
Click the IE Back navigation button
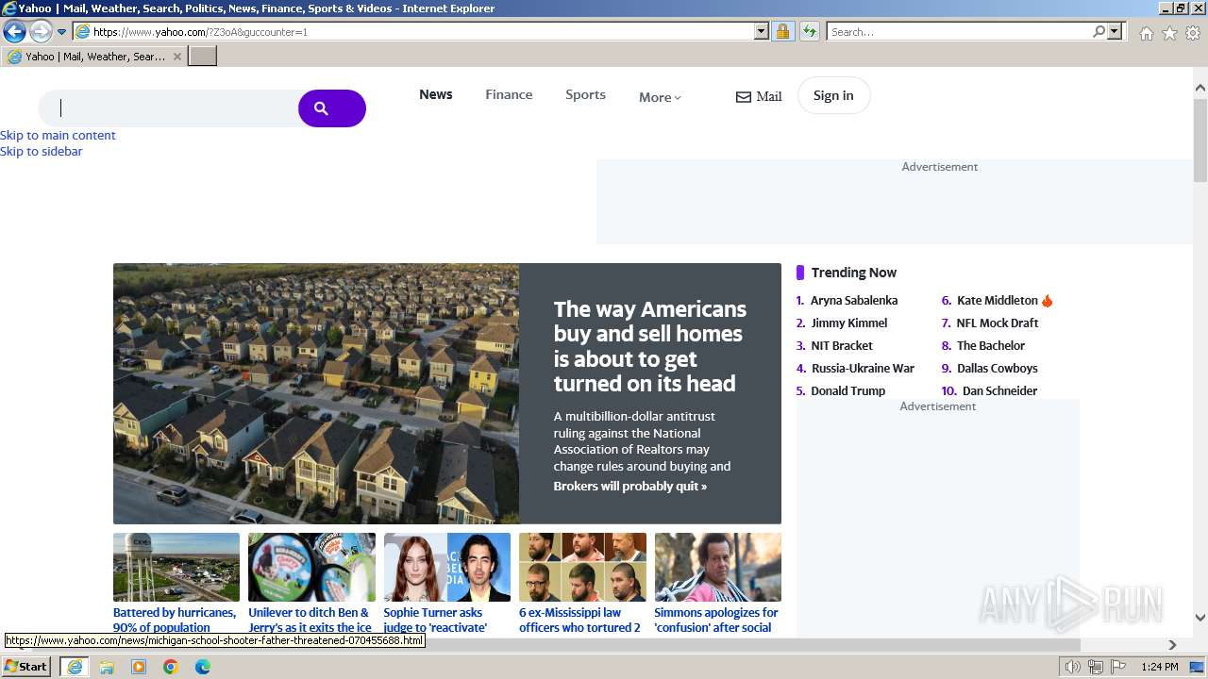point(14,32)
